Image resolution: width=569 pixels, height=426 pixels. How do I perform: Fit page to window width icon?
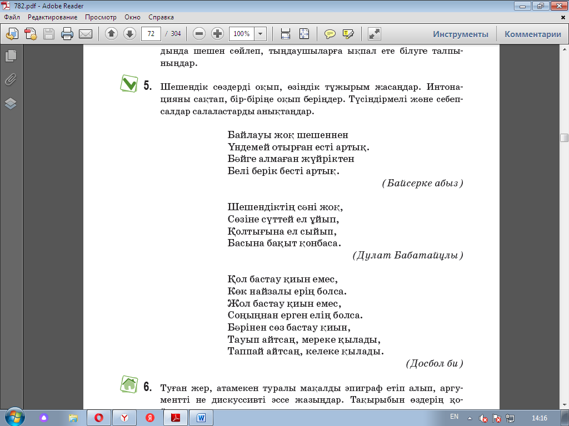tap(286, 34)
